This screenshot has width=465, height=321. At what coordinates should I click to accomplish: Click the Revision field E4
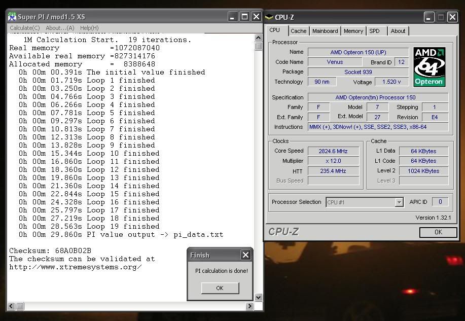pos(435,117)
